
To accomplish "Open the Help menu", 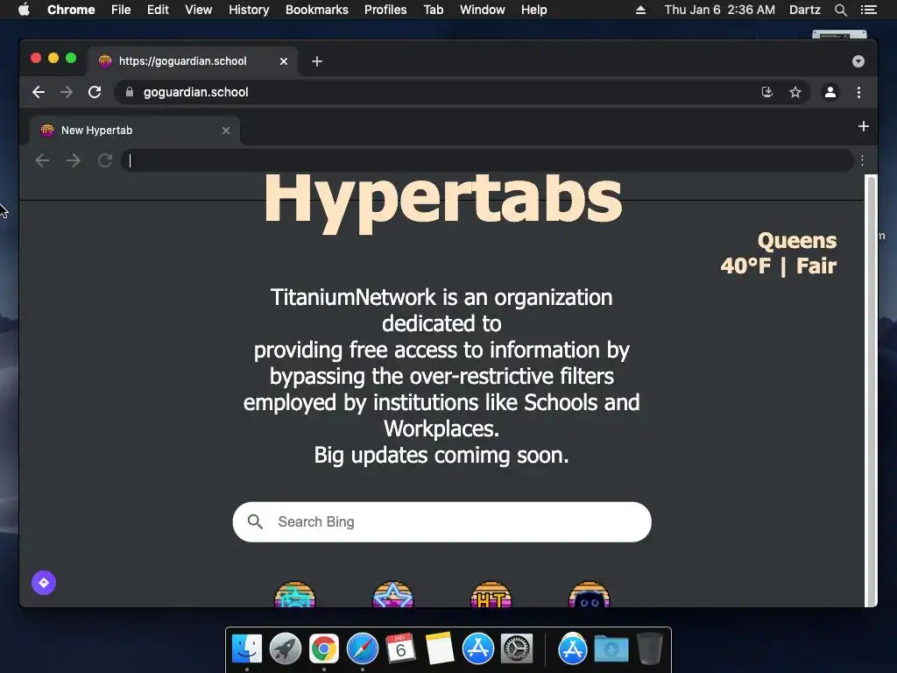I will coord(533,10).
